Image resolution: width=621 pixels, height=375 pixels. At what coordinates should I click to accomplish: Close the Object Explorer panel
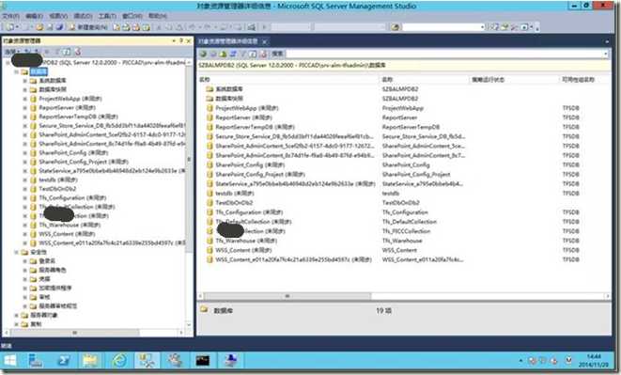point(189,40)
